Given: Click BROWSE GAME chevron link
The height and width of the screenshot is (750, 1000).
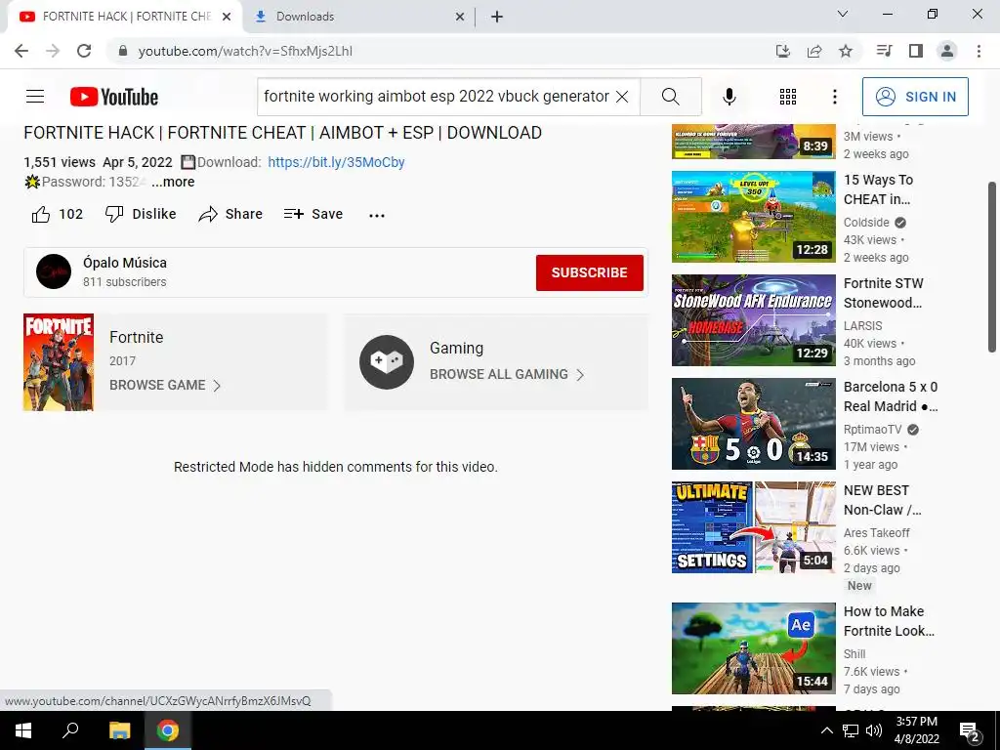Looking at the screenshot, I should (x=165, y=385).
